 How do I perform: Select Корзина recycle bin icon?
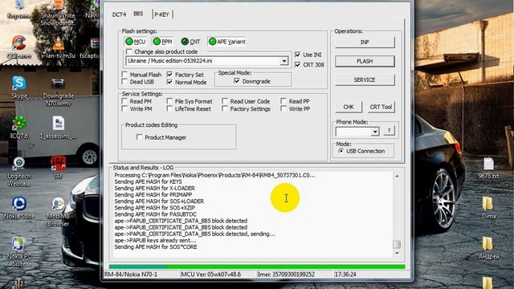pyautogui.click(x=19, y=10)
